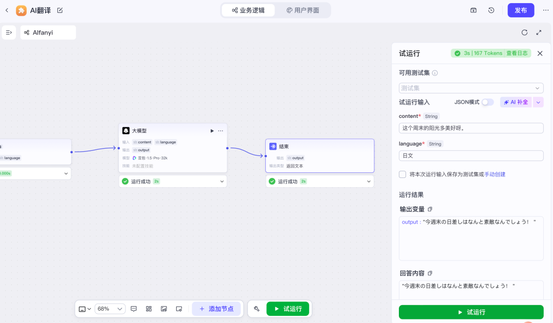Click the fullscreen expand arrows icon
The image size is (553, 323).
click(x=539, y=32)
